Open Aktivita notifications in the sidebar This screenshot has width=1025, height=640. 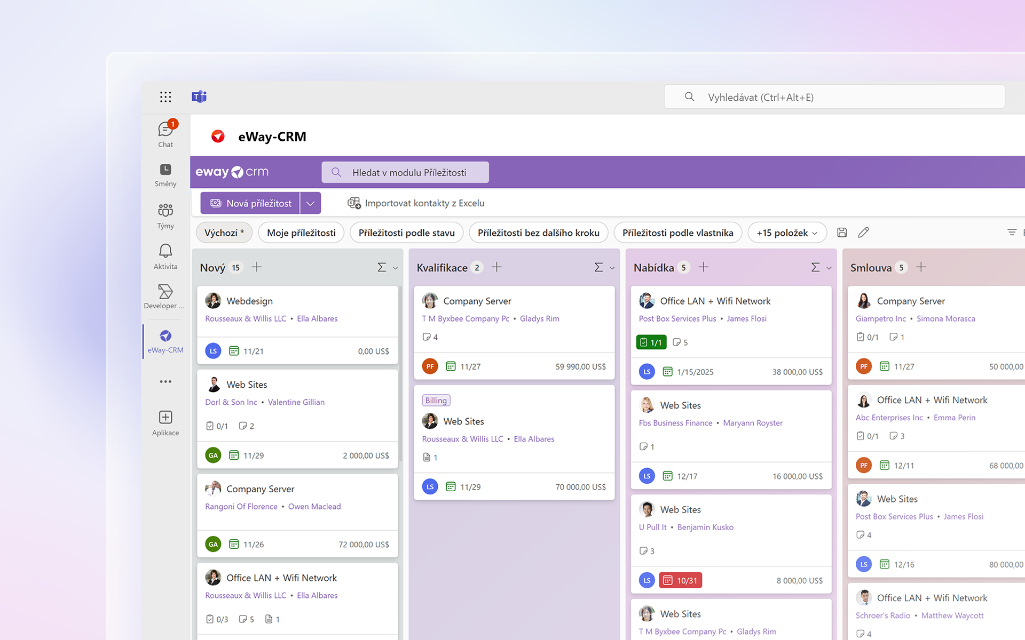click(x=165, y=257)
